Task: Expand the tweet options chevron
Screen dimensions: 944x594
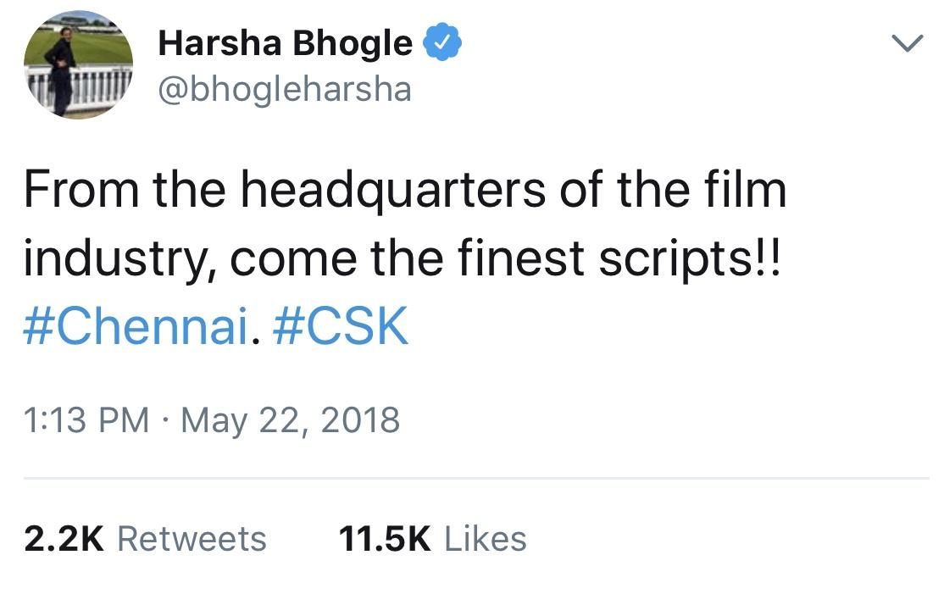Action: [x=907, y=43]
